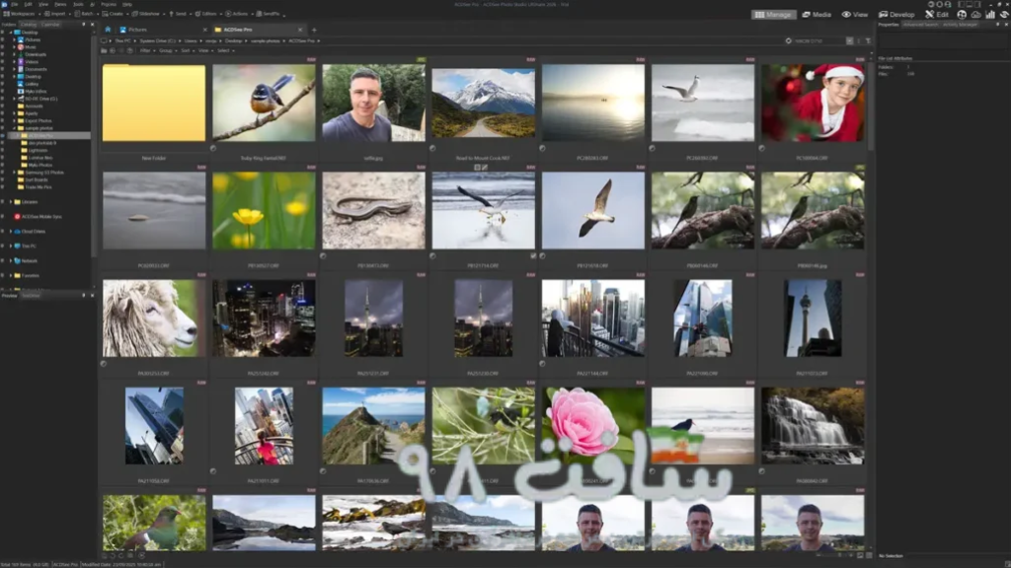This screenshot has width=1011, height=568.
Task: Switch to the Catalog pane tab
Action: pyautogui.click(x=29, y=25)
